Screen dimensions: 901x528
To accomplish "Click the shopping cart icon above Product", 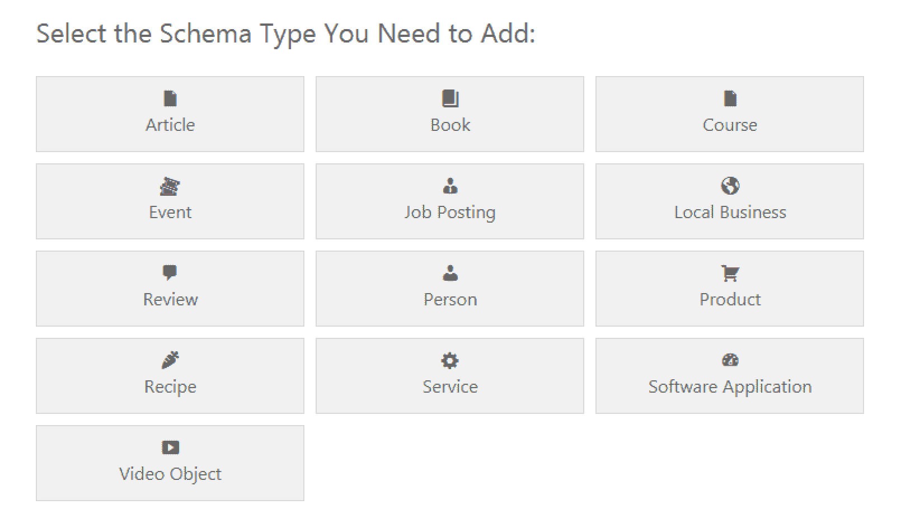I will pyautogui.click(x=730, y=273).
